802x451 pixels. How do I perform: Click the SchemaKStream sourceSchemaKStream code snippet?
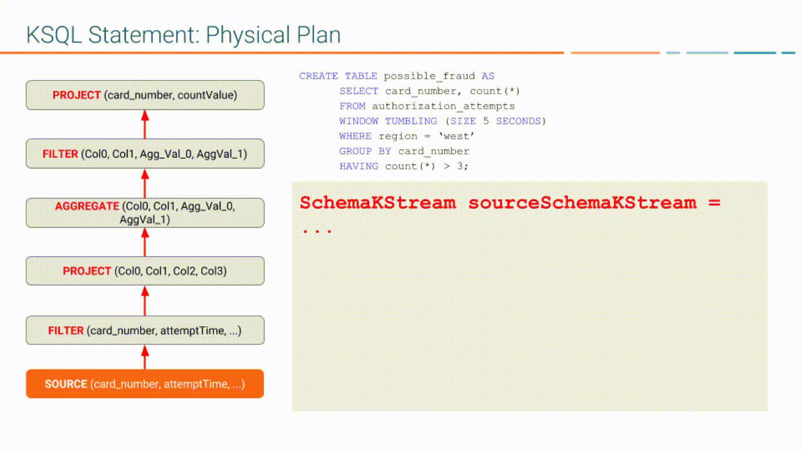[x=509, y=203]
